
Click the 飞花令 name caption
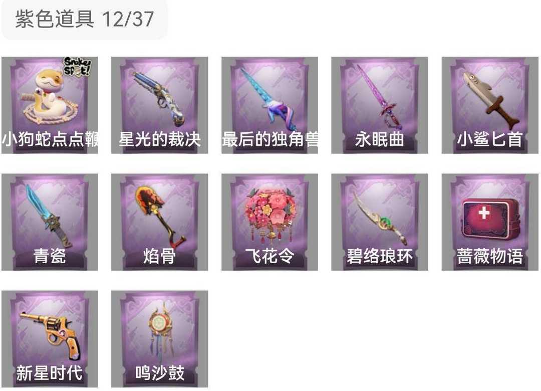[x=269, y=256]
